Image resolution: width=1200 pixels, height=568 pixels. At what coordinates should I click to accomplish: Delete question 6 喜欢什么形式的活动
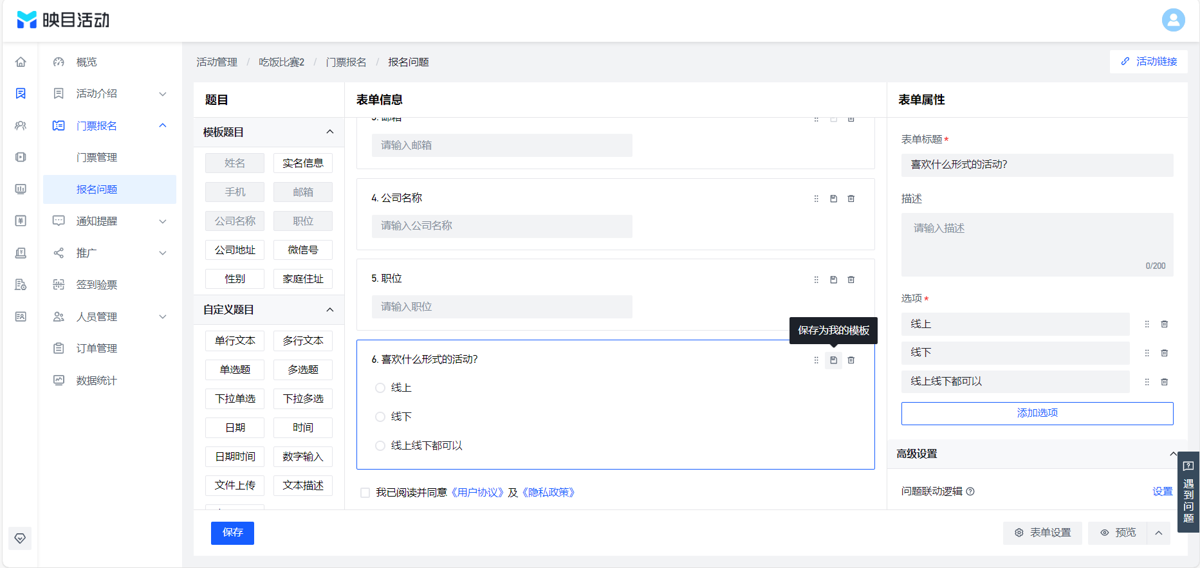[851, 360]
